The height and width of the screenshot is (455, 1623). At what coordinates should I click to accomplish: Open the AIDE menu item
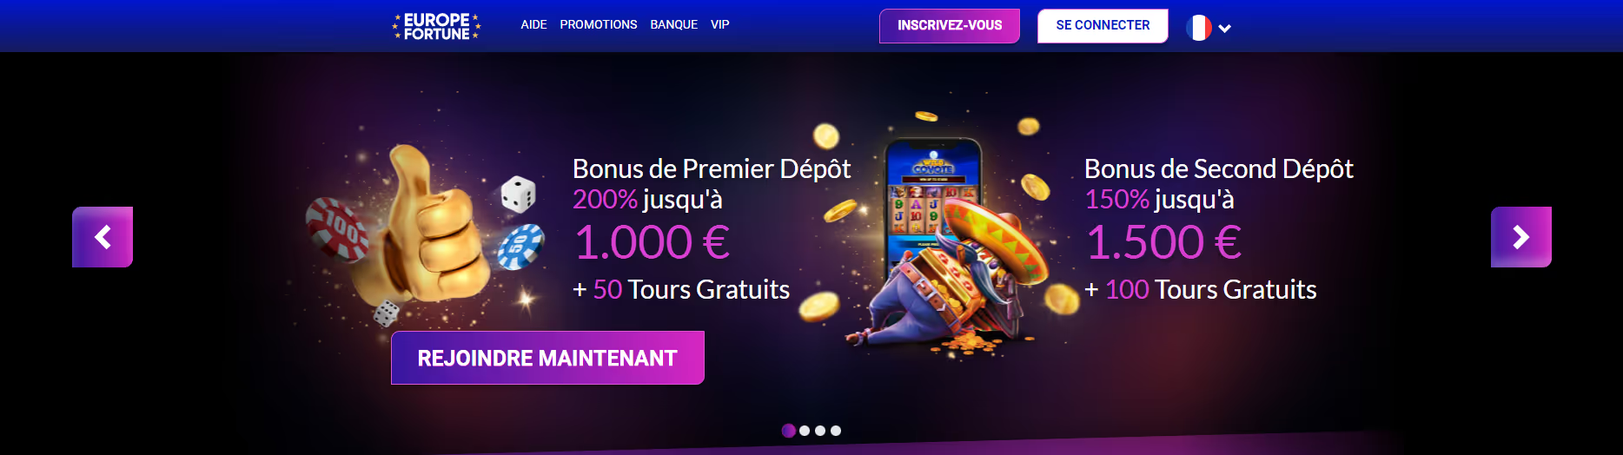(x=533, y=24)
